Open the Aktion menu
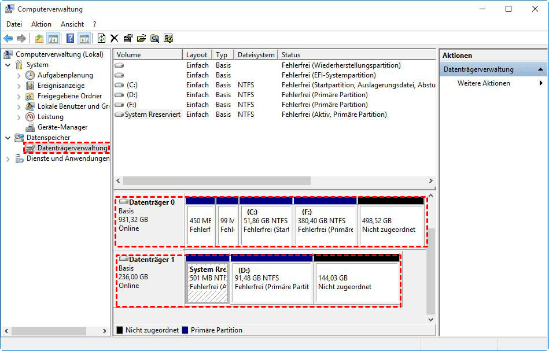 41,24
